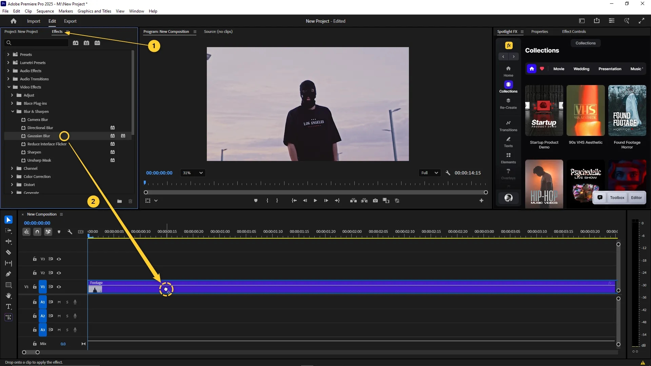Solo audio track A2
The width and height of the screenshot is (651, 366).
point(67,316)
